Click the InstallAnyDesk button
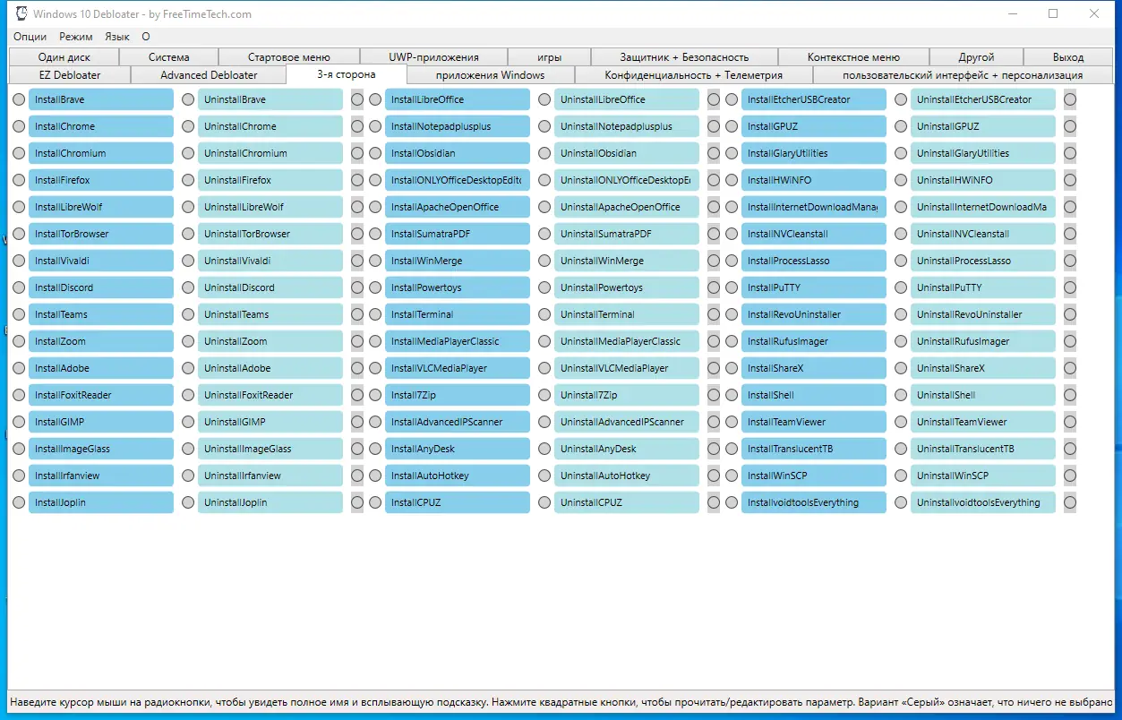 [x=458, y=449]
